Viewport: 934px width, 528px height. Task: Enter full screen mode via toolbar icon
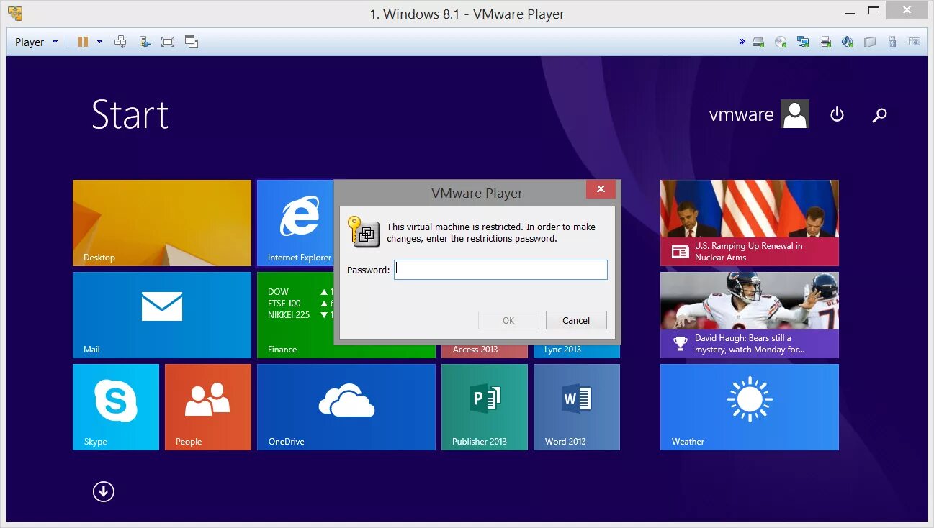pos(168,42)
